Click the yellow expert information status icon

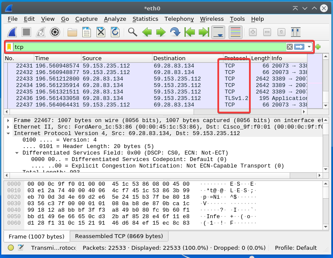coord(11,248)
